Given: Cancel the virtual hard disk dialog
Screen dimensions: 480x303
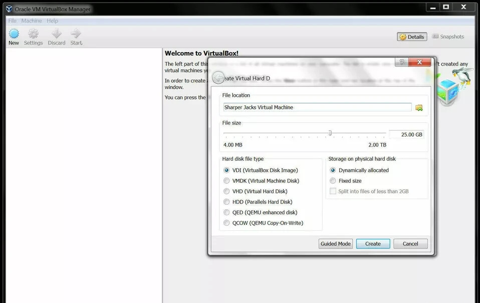Looking at the screenshot, I should click(x=410, y=244).
